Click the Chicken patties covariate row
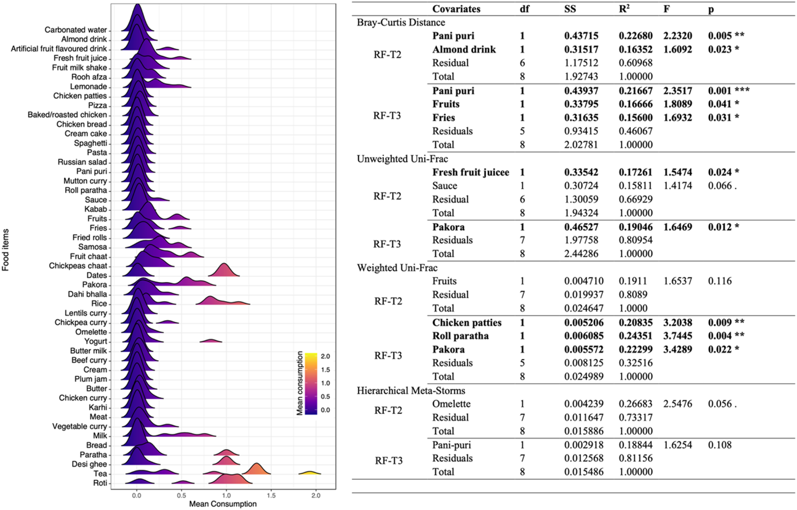Image resolution: width=797 pixels, height=510 pixels. (466, 323)
